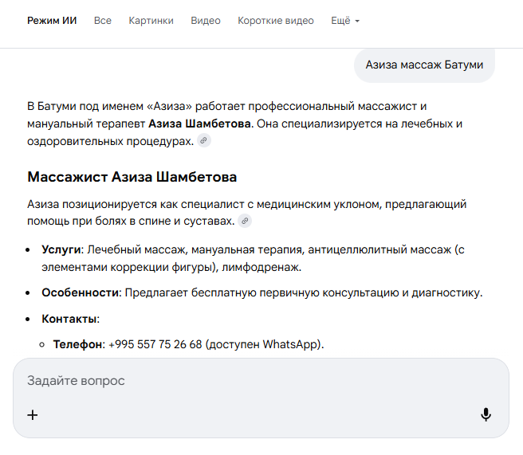Open source link icon after back pain sentence
Screen dimensions: 523x455
[246, 221]
